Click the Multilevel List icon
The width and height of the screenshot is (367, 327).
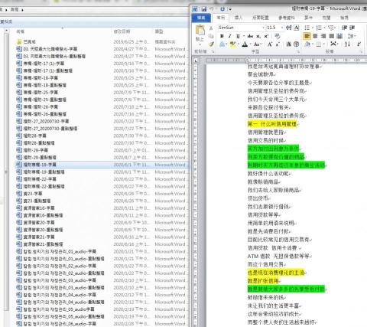click(x=330, y=28)
